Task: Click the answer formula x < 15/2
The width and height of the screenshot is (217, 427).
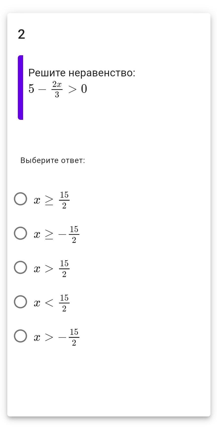Action: click(x=51, y=303)
